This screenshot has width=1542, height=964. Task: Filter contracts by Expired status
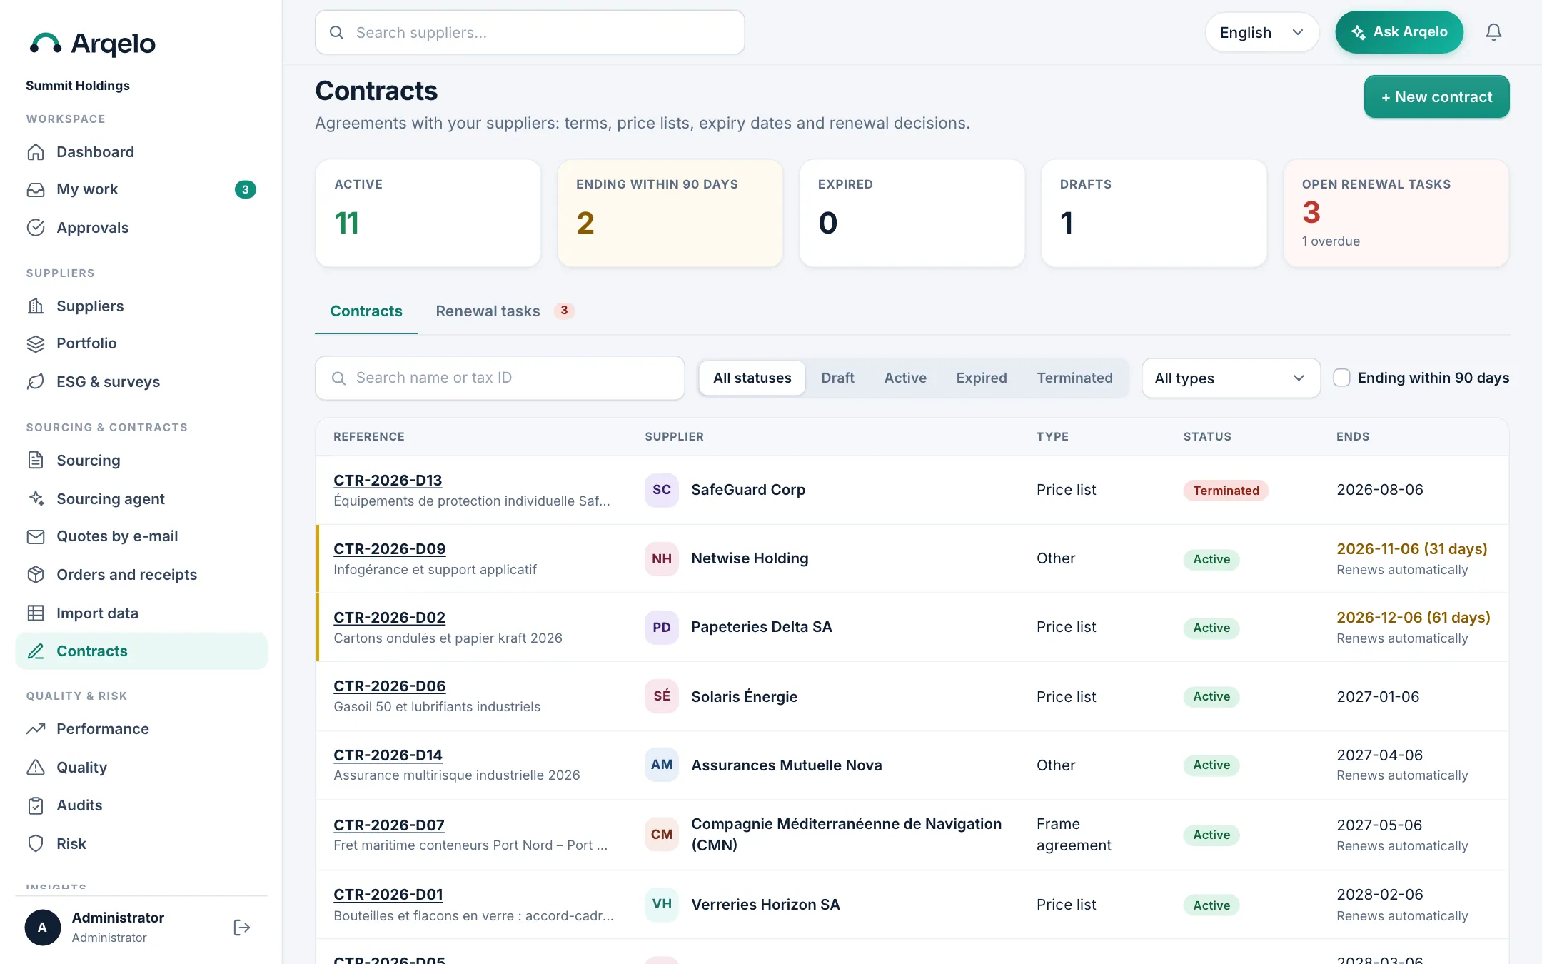point(982,378)
